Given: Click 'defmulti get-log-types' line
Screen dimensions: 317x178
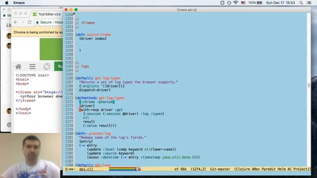Looking at the screenshot, I should pos(98,78).
